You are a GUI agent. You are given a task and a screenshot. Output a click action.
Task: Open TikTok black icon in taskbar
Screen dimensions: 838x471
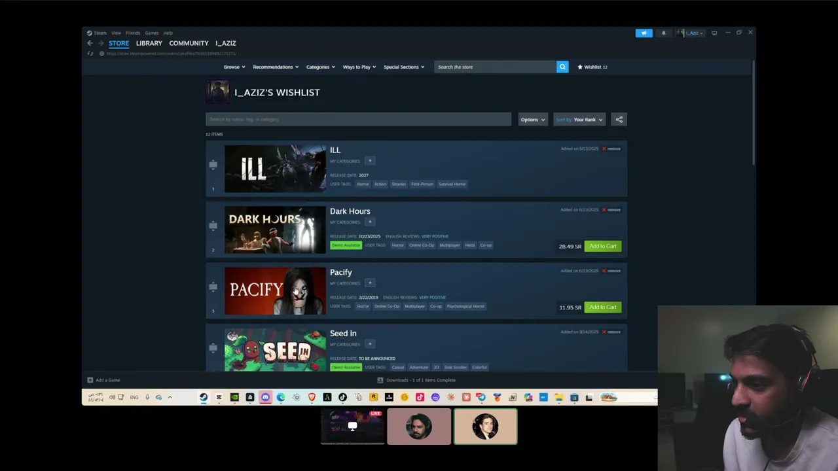[x=342, y=397]
